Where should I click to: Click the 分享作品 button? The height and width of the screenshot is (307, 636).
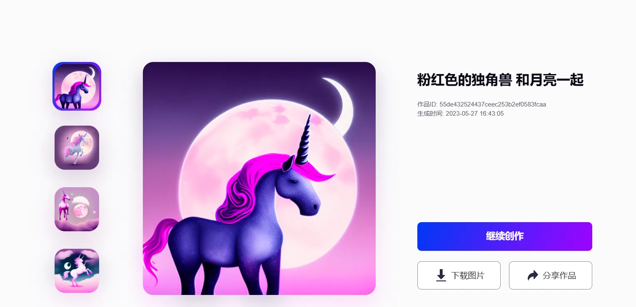[x=551, y=275]
